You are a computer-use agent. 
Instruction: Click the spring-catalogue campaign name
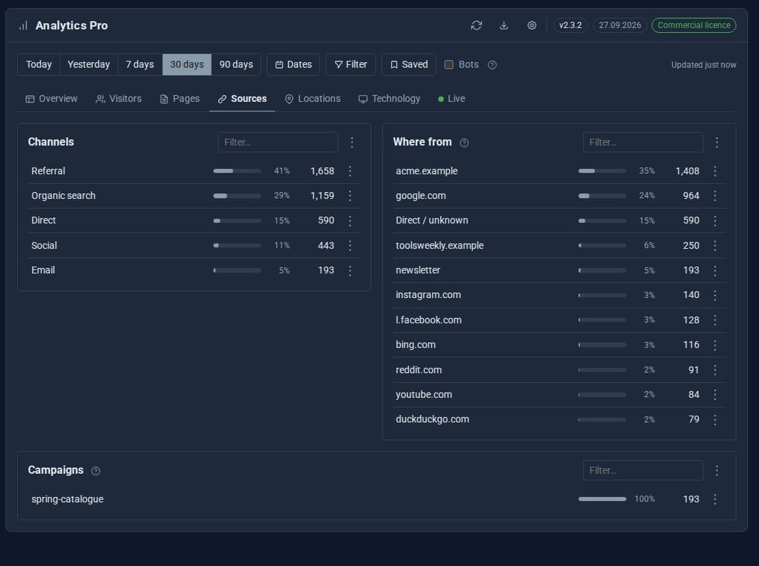tap(67, 499)
